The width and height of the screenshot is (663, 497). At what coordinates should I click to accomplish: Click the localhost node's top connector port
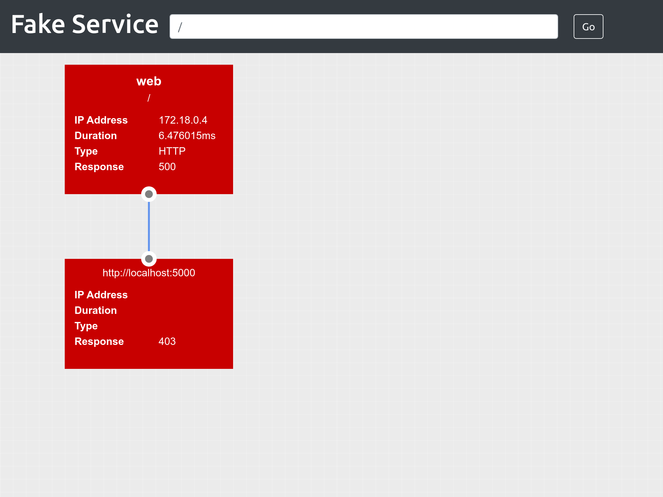pos(149,259)
